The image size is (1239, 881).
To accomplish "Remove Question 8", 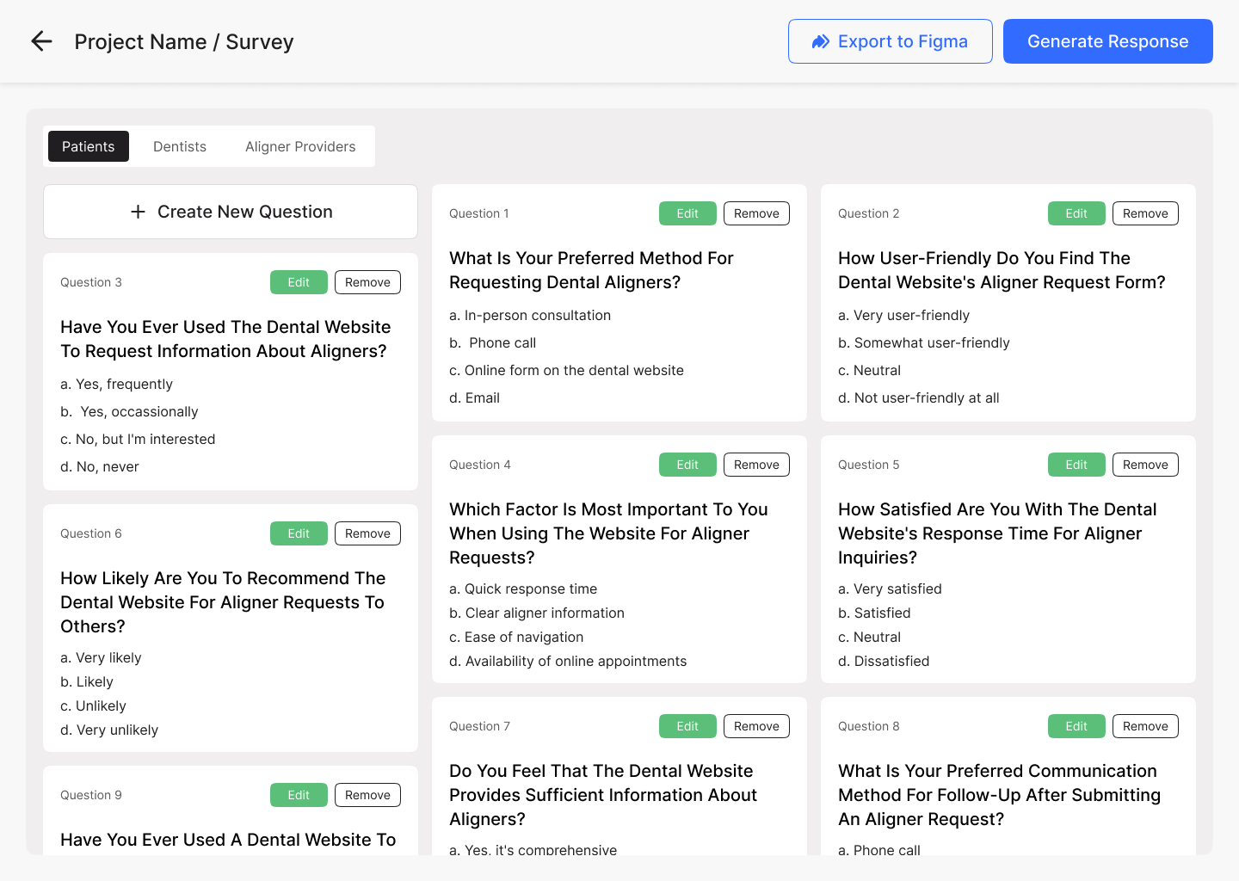I will [x=1145, y=726].
